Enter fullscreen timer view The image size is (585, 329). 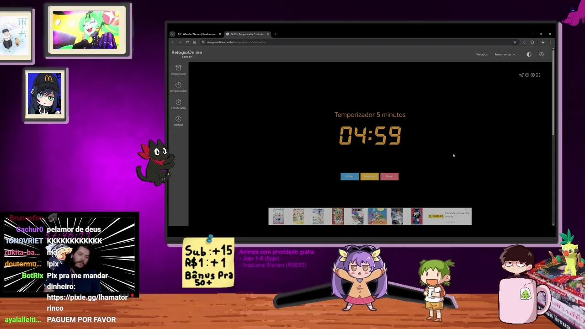tap(538, 75)
